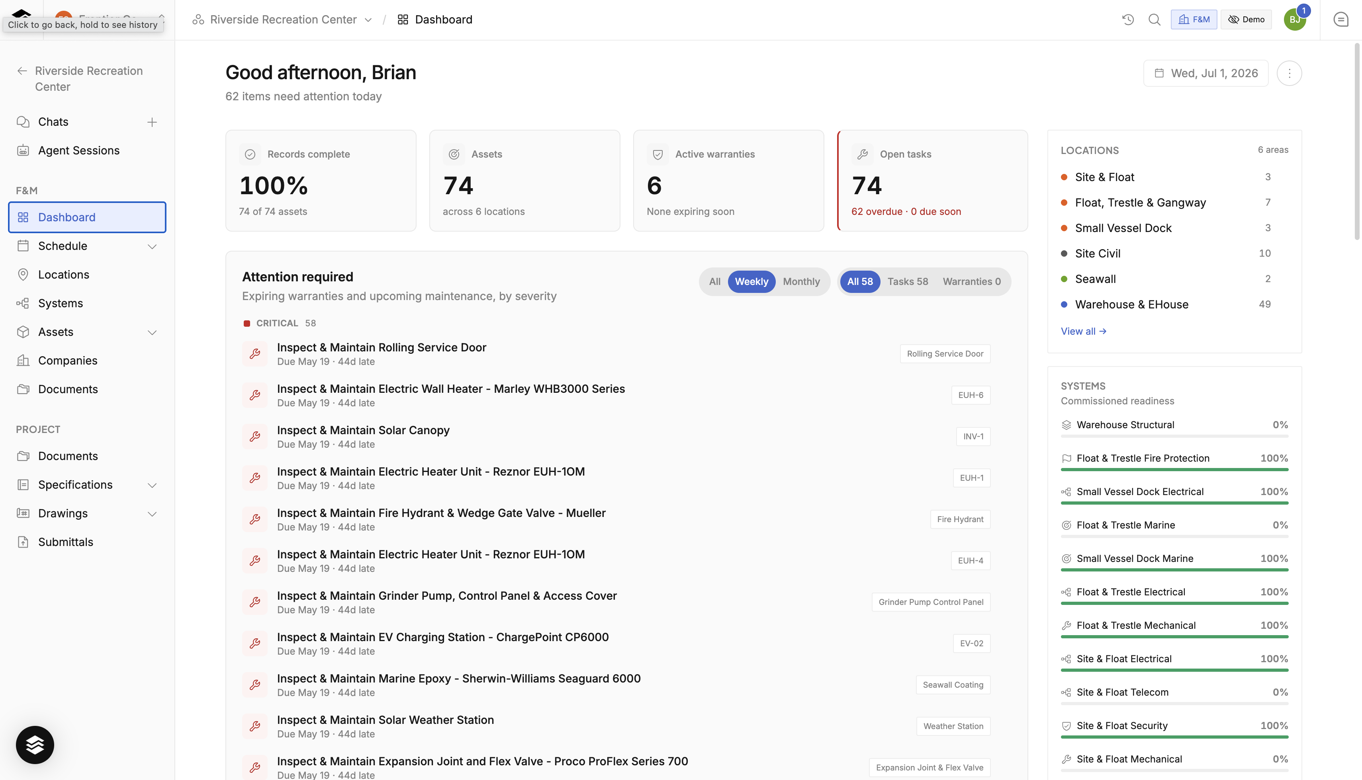The height and width of the screenshot is (780, 1362).
Task: Select the All 58 type filter
Action: coord(860,282)
